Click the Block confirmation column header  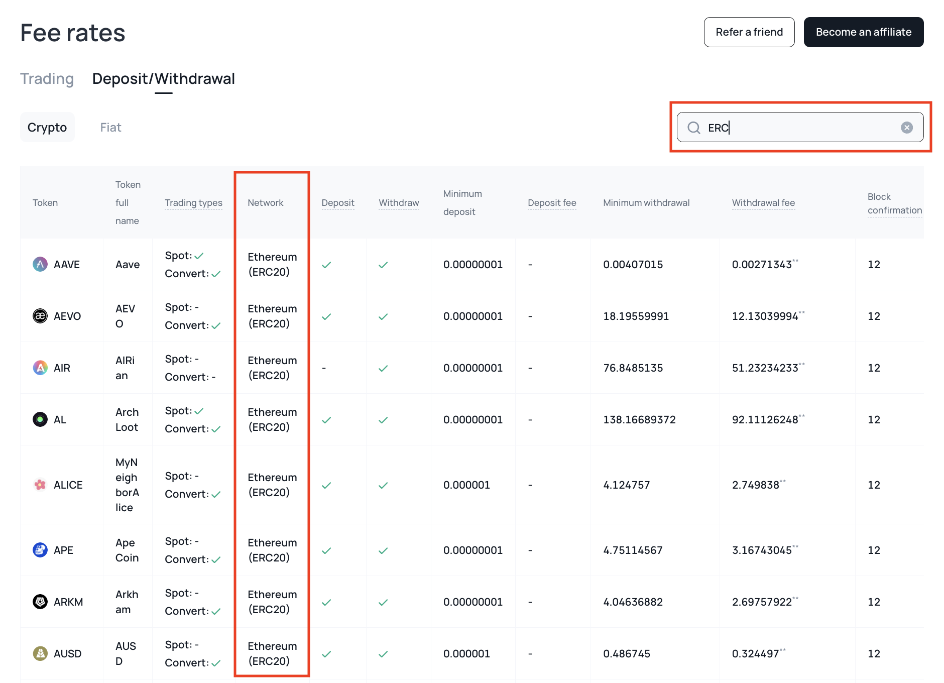[x=894, y=203]
